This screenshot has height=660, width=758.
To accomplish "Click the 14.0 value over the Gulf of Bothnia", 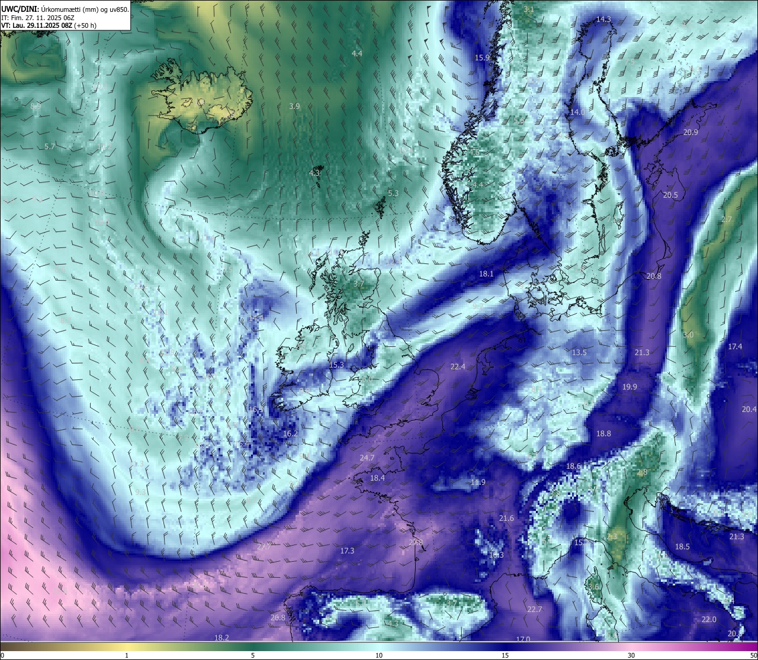I will 577,112.
